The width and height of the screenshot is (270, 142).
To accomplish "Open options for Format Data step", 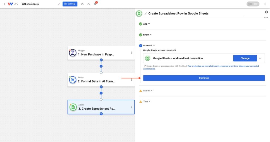I will 132,80.
